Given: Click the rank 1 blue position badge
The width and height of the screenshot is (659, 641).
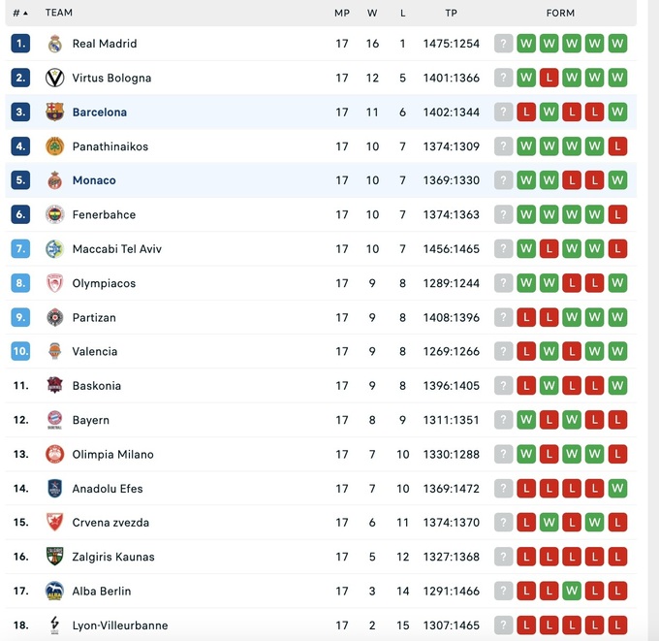Looking at the screenshot, I should (21, 44).
